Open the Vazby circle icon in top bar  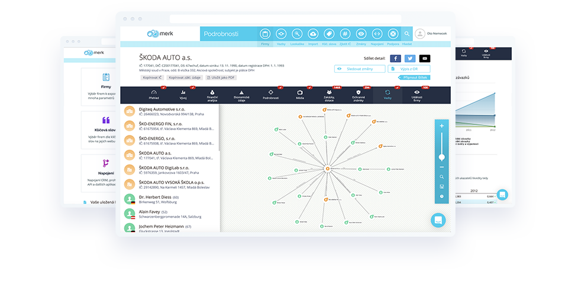click(281, 34)
